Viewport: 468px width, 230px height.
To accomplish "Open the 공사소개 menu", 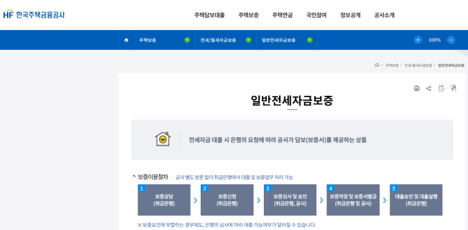I will pos(384,15).
